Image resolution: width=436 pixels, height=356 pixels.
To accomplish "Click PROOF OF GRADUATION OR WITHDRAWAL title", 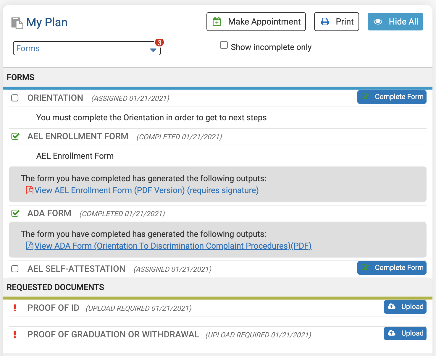I will 113,334.
